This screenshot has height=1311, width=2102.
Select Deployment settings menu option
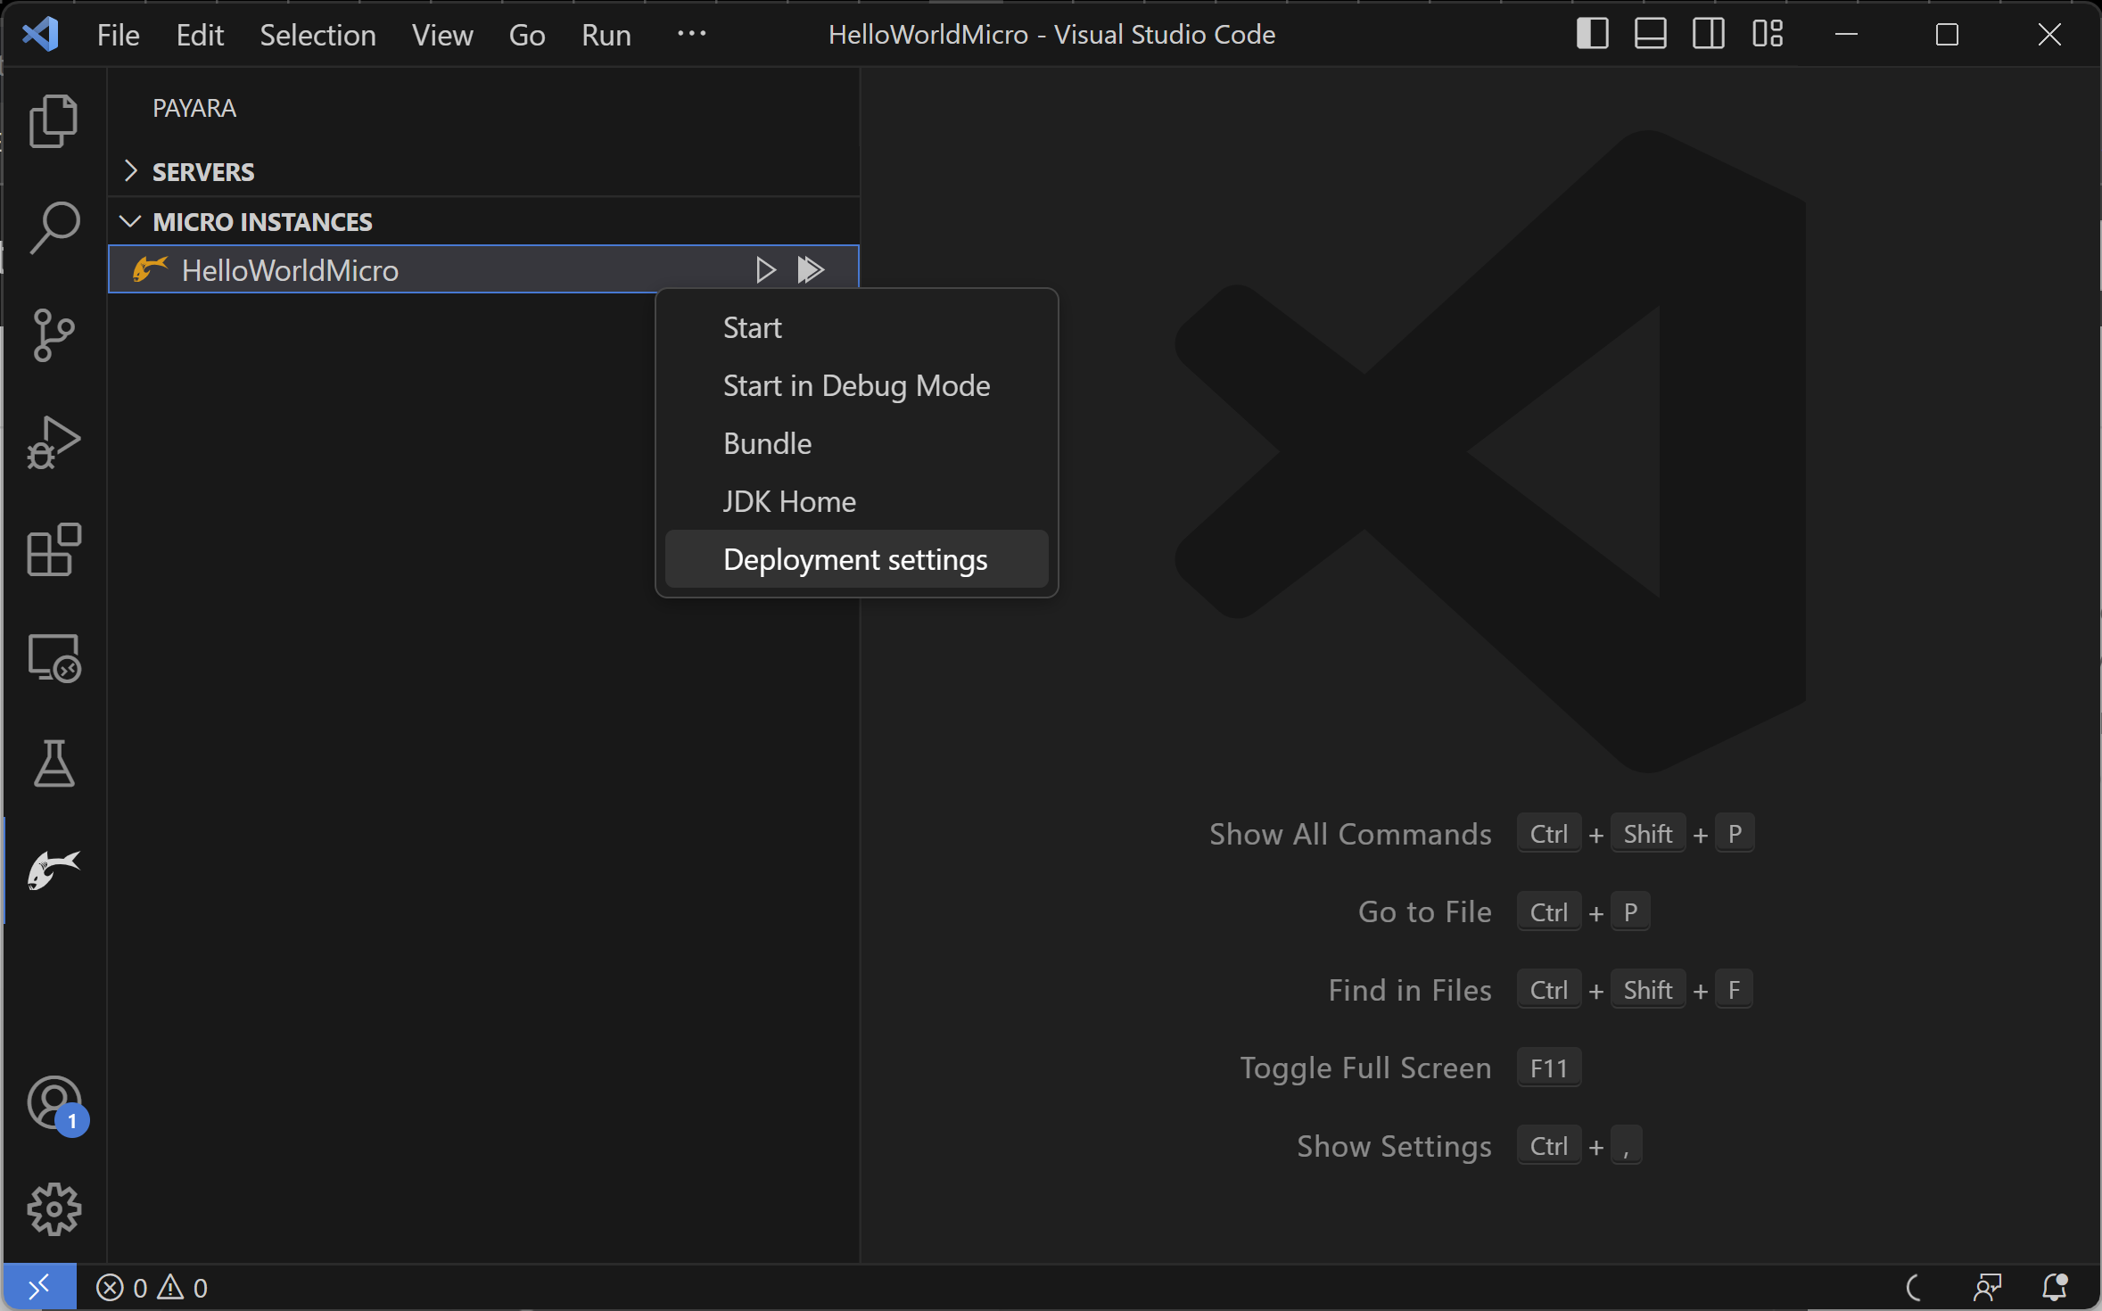point(854,557)
